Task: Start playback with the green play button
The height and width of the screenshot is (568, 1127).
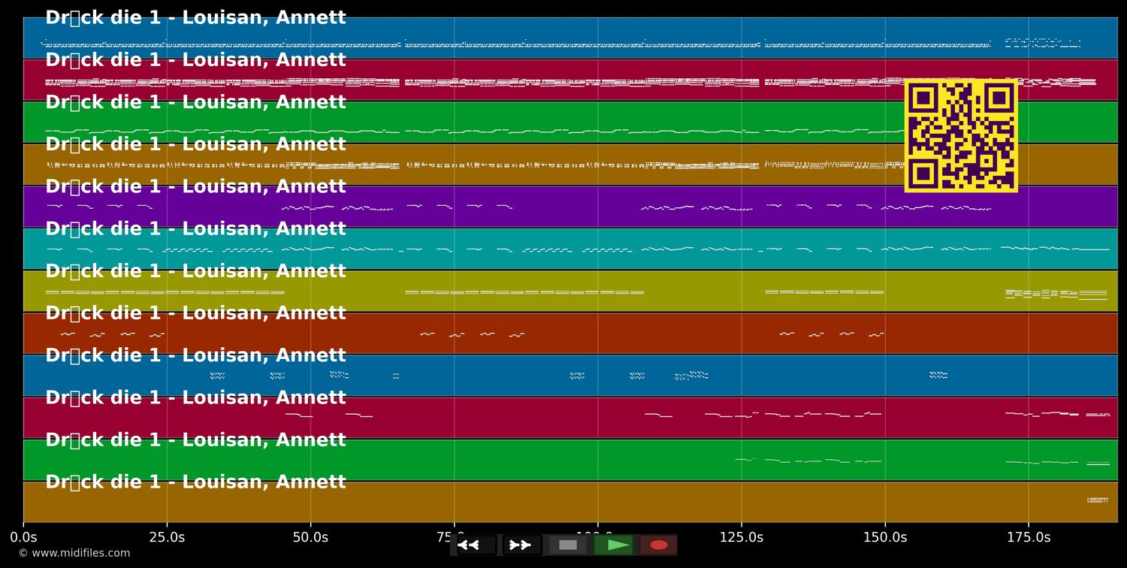Action: coord(614,545)
